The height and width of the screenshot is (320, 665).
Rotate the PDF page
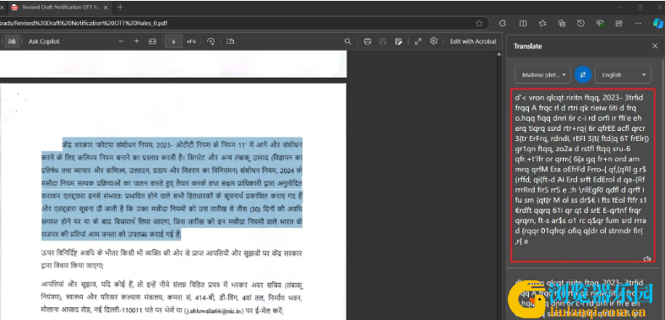click(210, 41)
